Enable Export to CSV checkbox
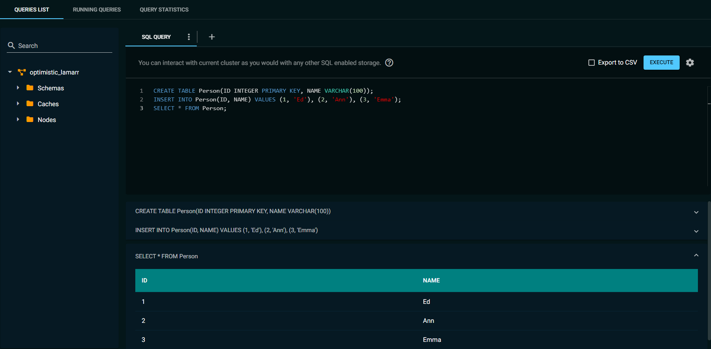 [592, 63]
